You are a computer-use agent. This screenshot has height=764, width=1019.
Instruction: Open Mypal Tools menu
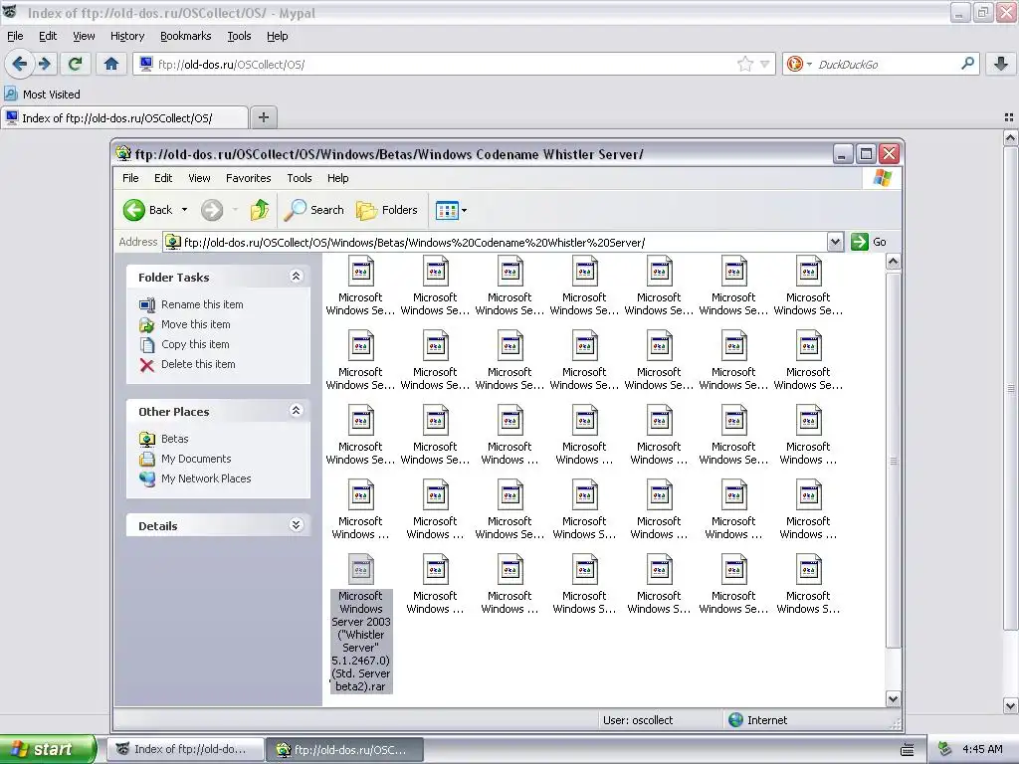click(x=239, y=36)
